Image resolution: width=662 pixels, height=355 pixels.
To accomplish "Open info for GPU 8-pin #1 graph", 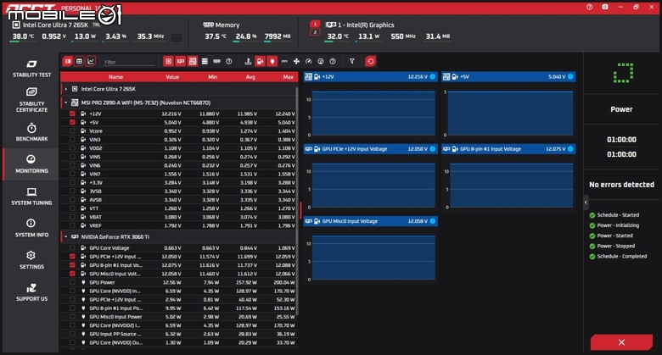I will click(570, 149).
